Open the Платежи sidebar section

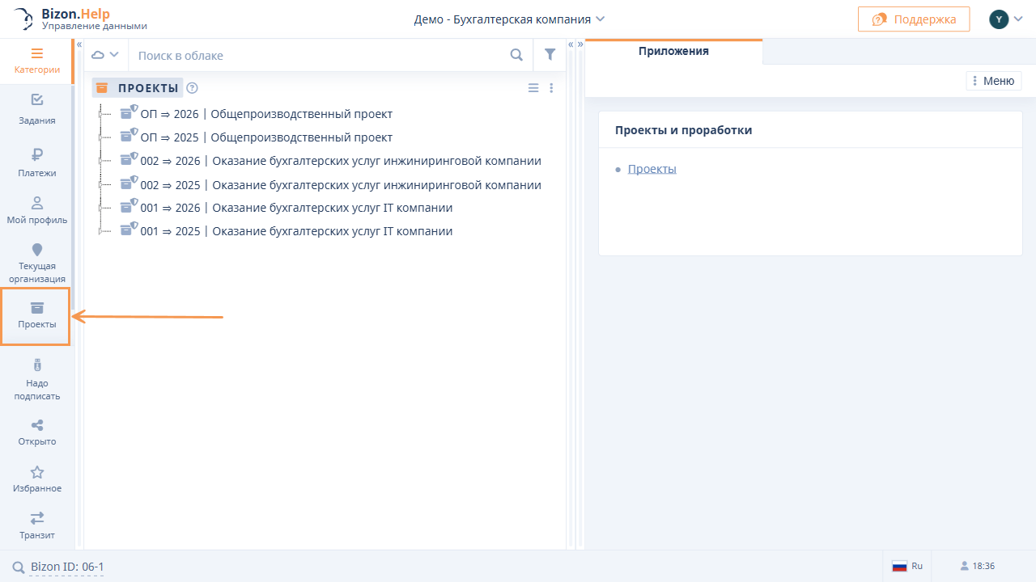[x=36, y=162]
